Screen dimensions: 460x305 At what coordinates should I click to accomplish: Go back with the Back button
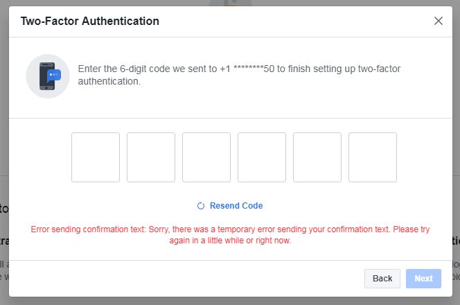click(382, 278)
